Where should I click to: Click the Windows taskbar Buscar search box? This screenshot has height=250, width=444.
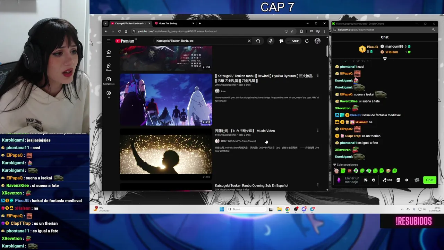[246, 209]
